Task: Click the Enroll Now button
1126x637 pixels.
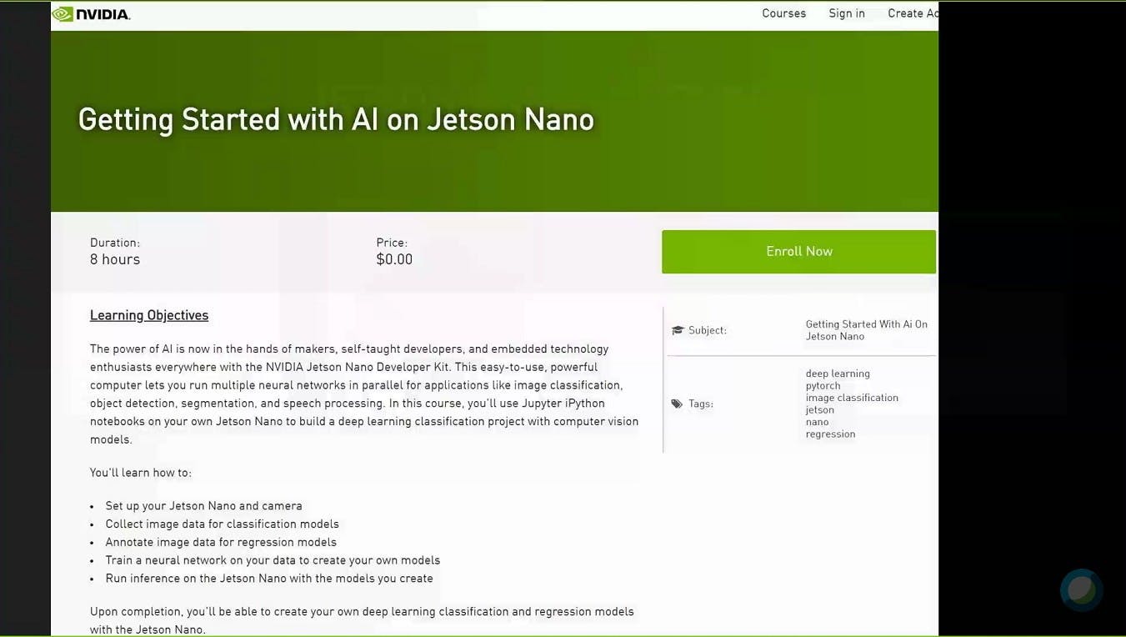Action: tap(798, 252)
